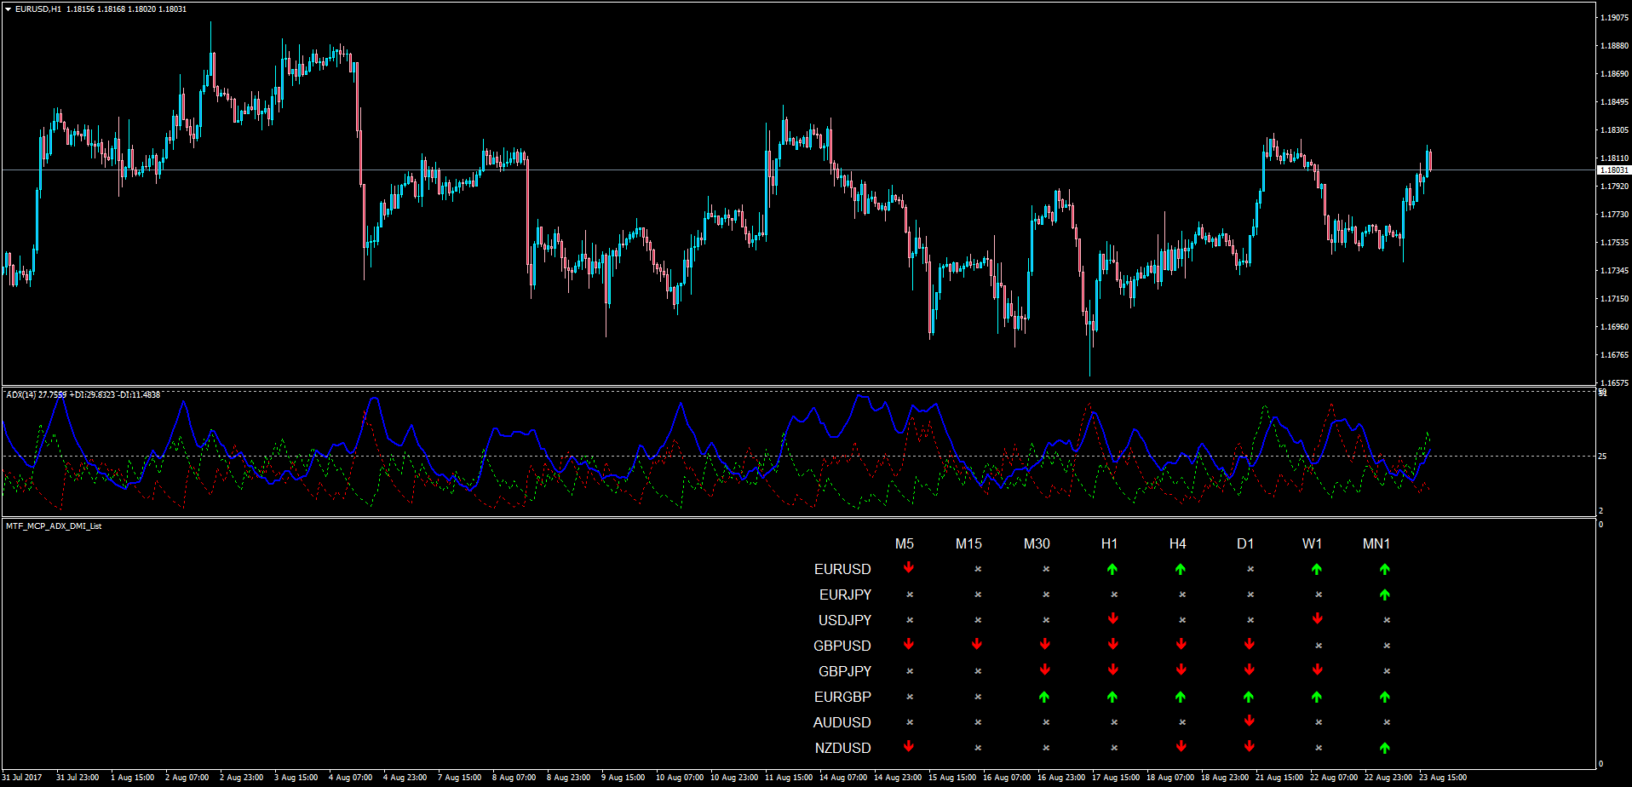Click the GBPJPY H1 red down arrow
Screen dimensions: 1632x787
(1113, 670)
